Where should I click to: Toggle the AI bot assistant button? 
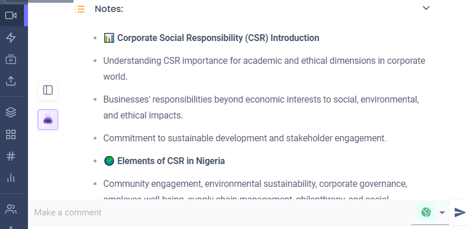point(48,120)
